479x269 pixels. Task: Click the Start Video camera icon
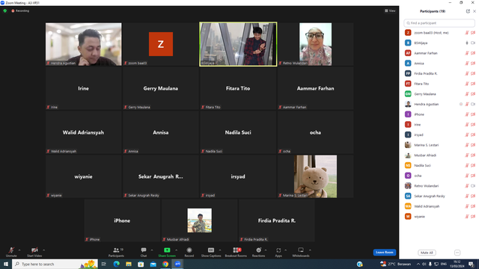tap(34, 250)
